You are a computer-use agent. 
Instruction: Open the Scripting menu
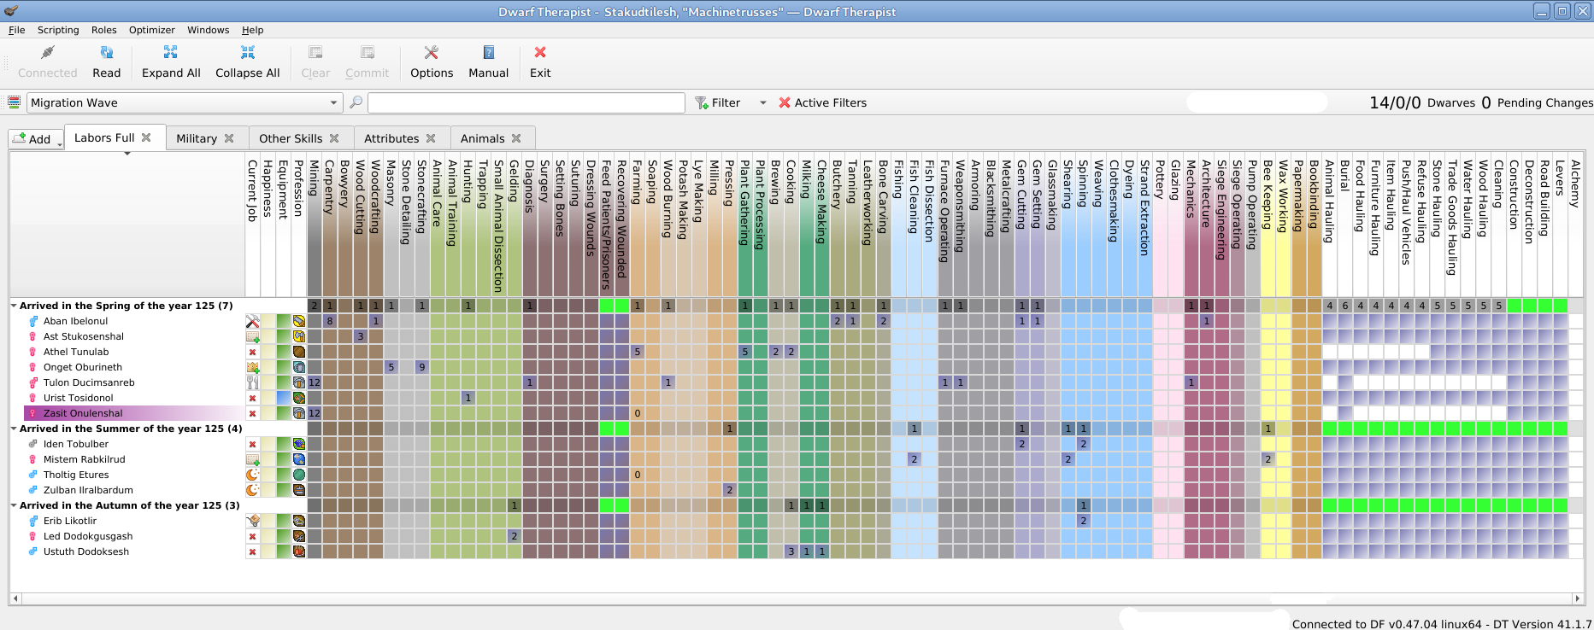58,30
